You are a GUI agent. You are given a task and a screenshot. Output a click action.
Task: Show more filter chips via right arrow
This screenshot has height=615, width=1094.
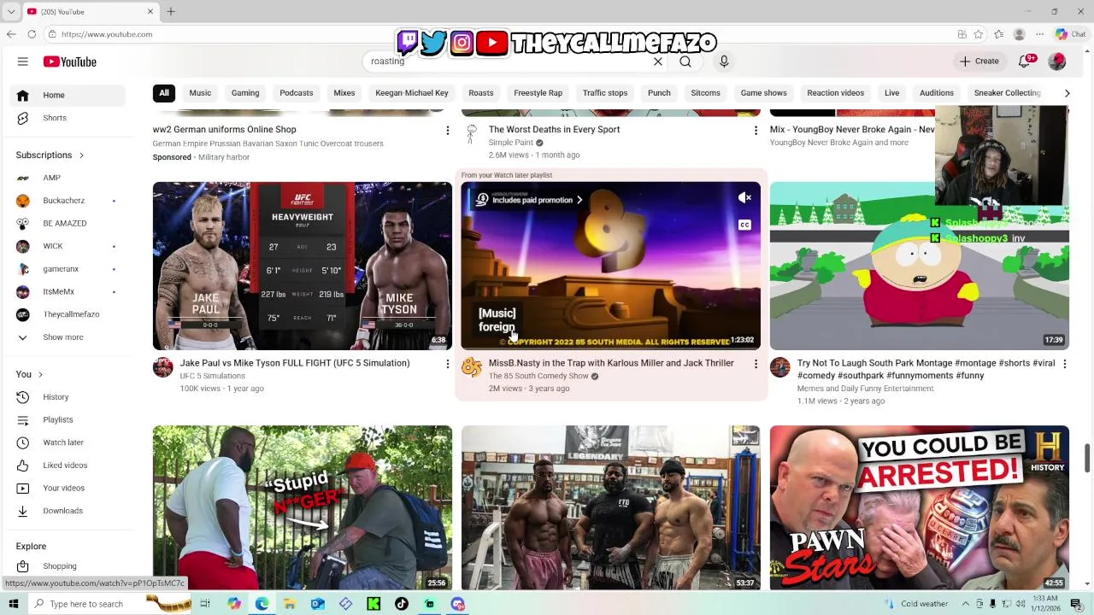[1067, 93]
